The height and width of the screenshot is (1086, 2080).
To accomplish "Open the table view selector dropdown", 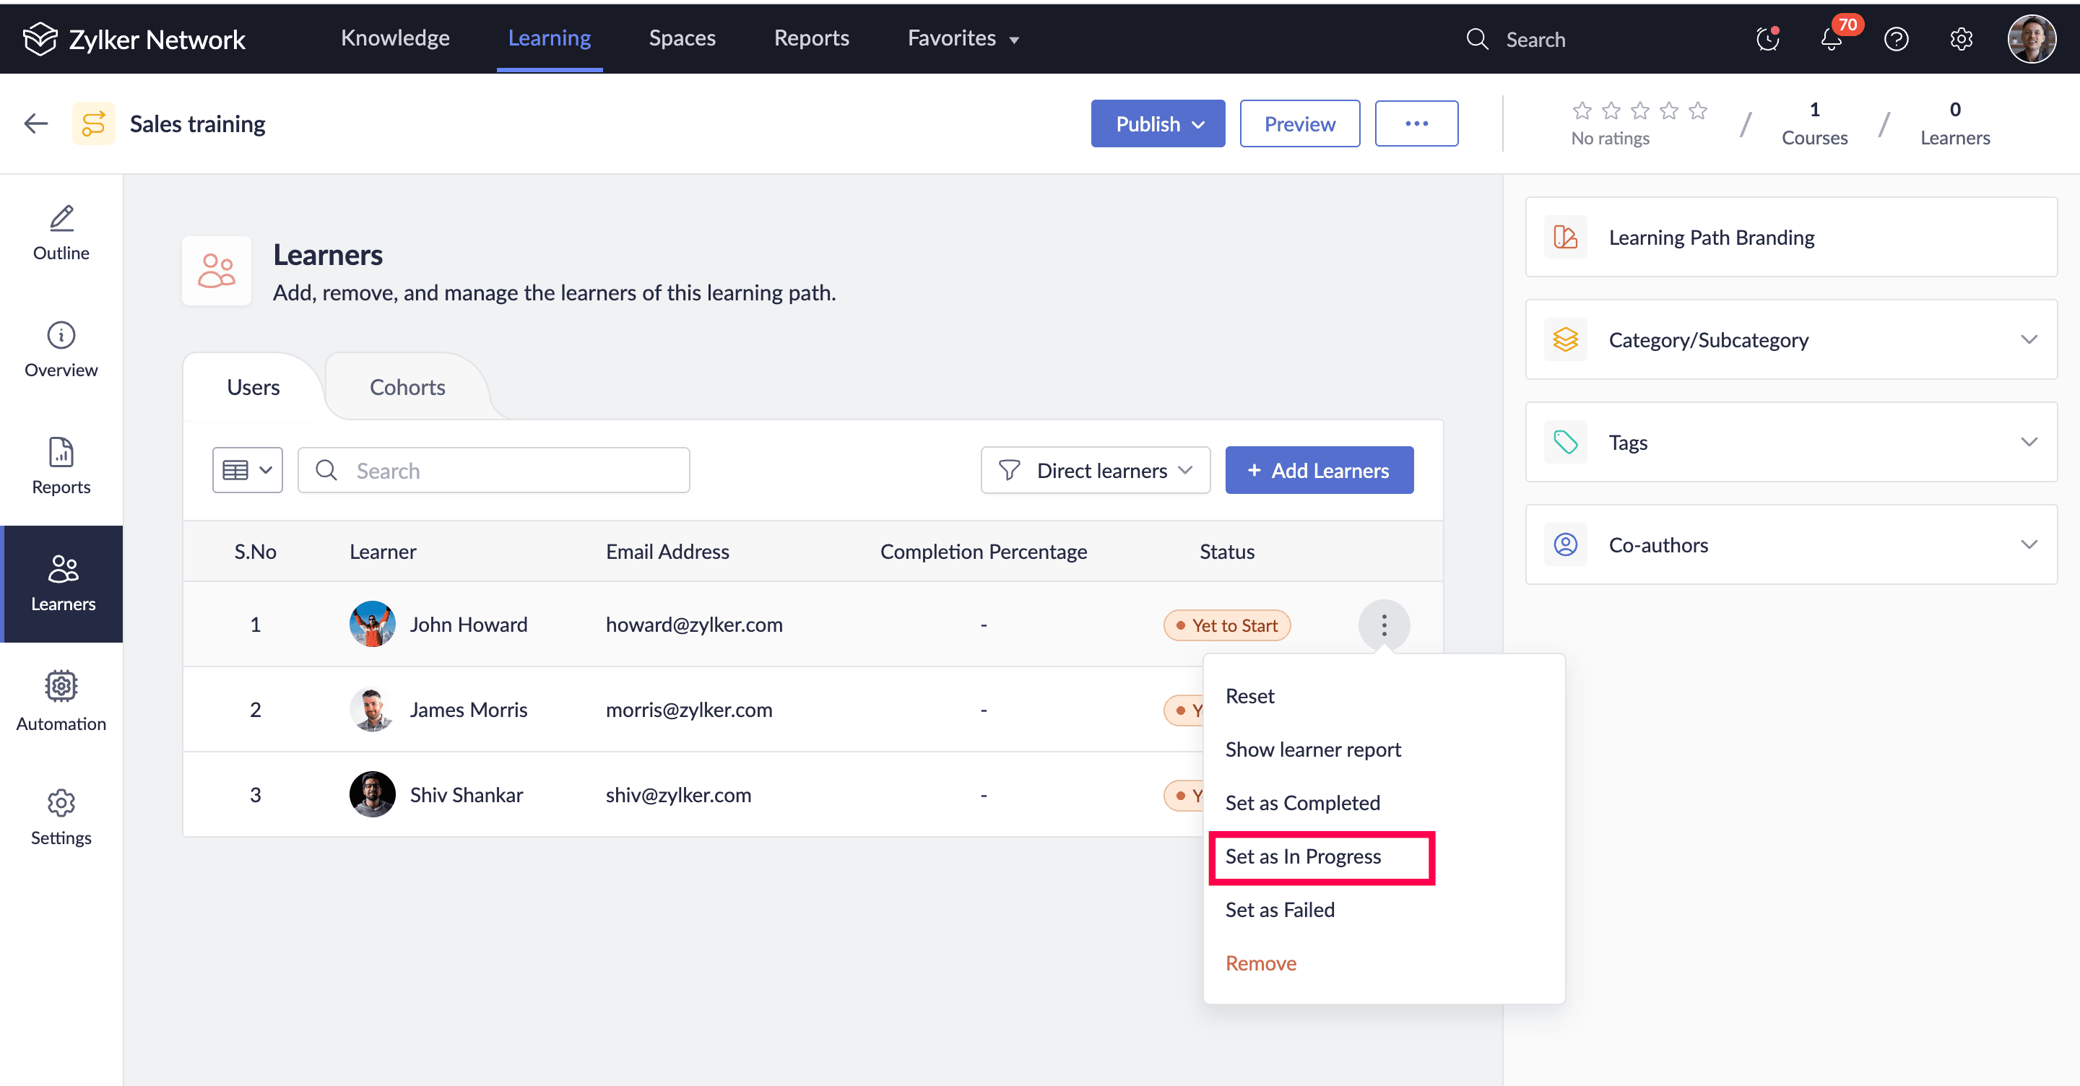I will tap(247, 470).
